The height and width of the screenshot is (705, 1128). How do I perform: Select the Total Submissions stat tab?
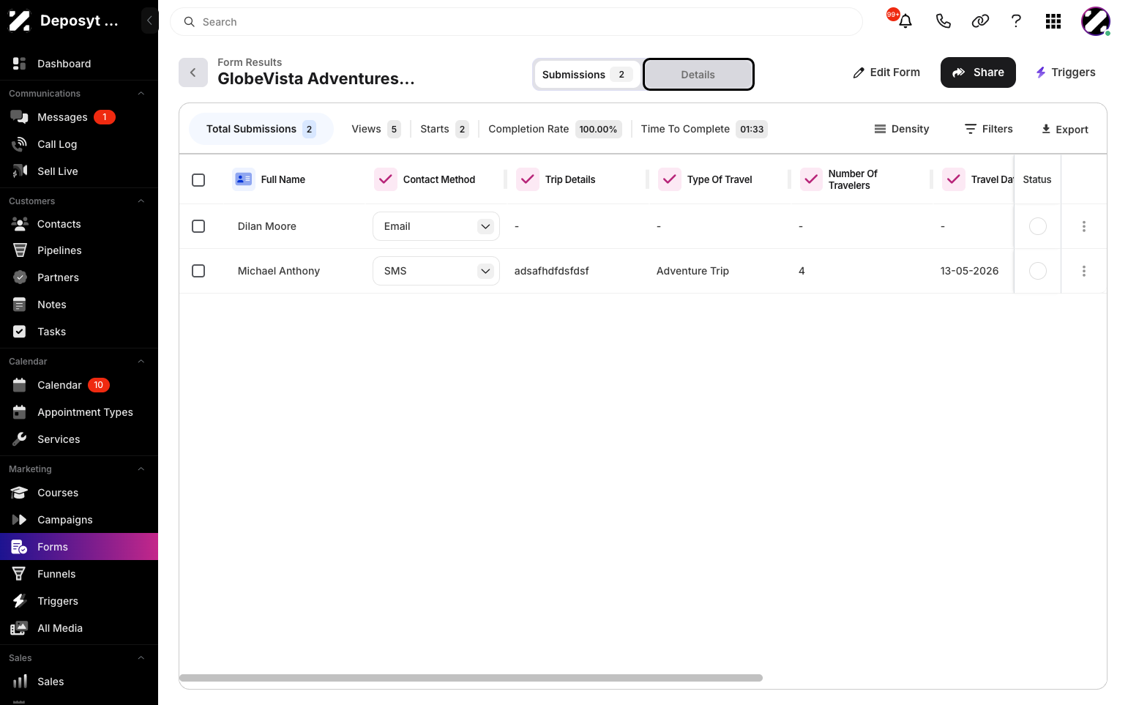tap(261, 129)
